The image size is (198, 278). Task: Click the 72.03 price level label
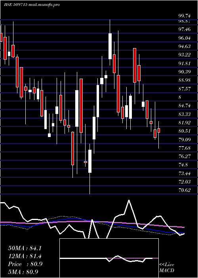pyautogui.click(x=185, y=182)
